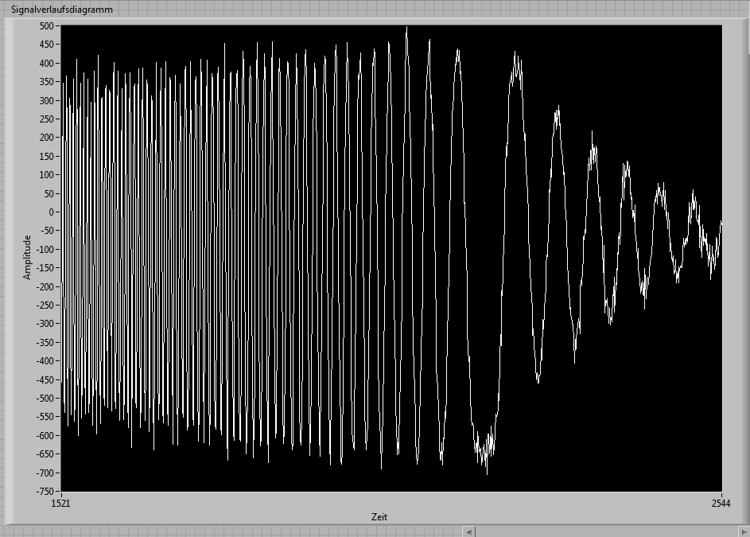Click the y-axis tick value 0
This screenshot has width=750, height=537.
tap(52, 212)
